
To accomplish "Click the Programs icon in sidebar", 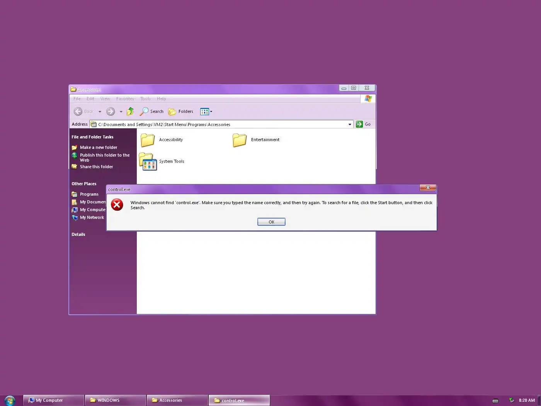I will pyautogui.click(x=75, y=194).
